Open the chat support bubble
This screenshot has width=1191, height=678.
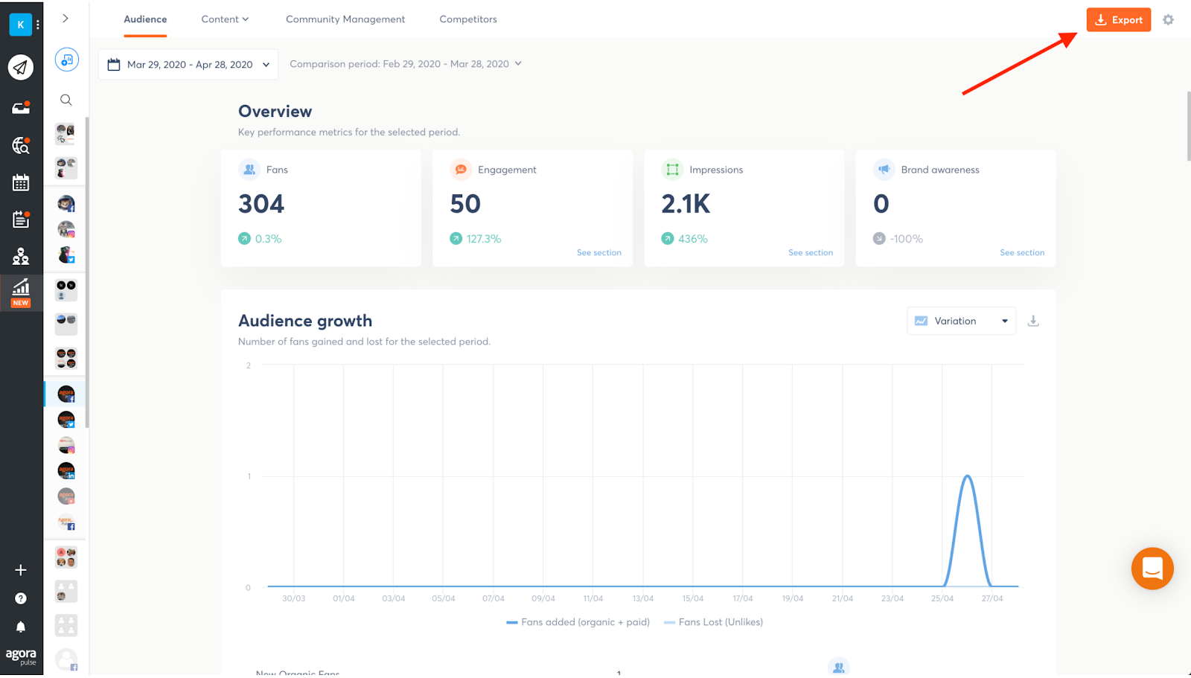tap(1152, 569)
